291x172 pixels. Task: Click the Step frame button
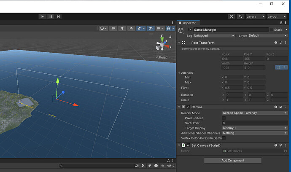click(58, 16)
